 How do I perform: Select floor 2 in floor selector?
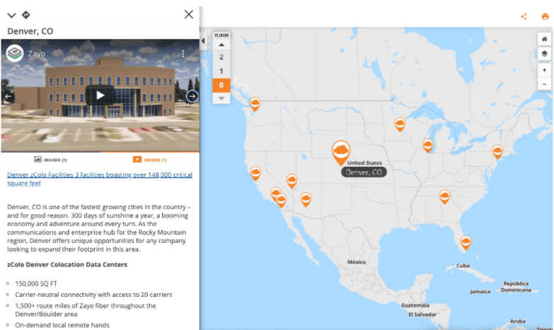tap(221, 57)
